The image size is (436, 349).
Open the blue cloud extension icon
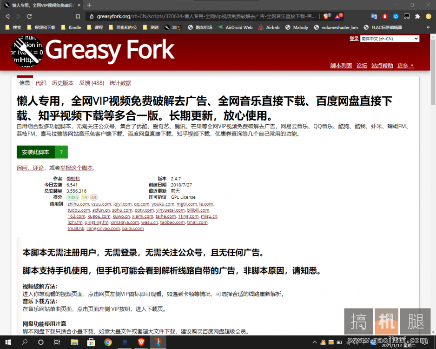[396, 16]
